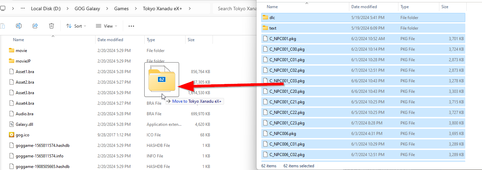Image resolution: width=482 pixels, height=170 pixels.
Task: Select C_NPC001_C23.pkg in the right window
Action: pyautogui.click(x=287, y=123)
